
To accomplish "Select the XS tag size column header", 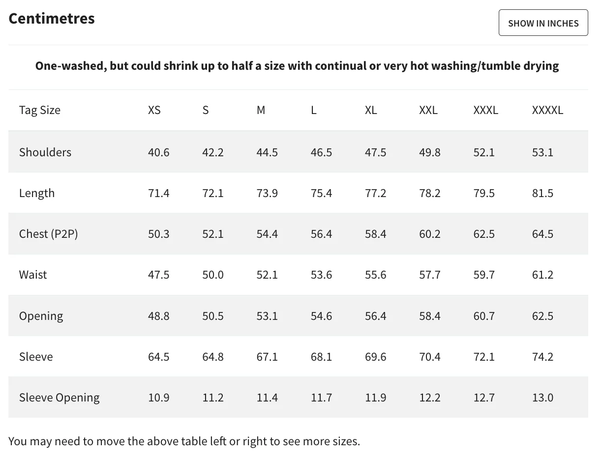I will click(154, 110).
